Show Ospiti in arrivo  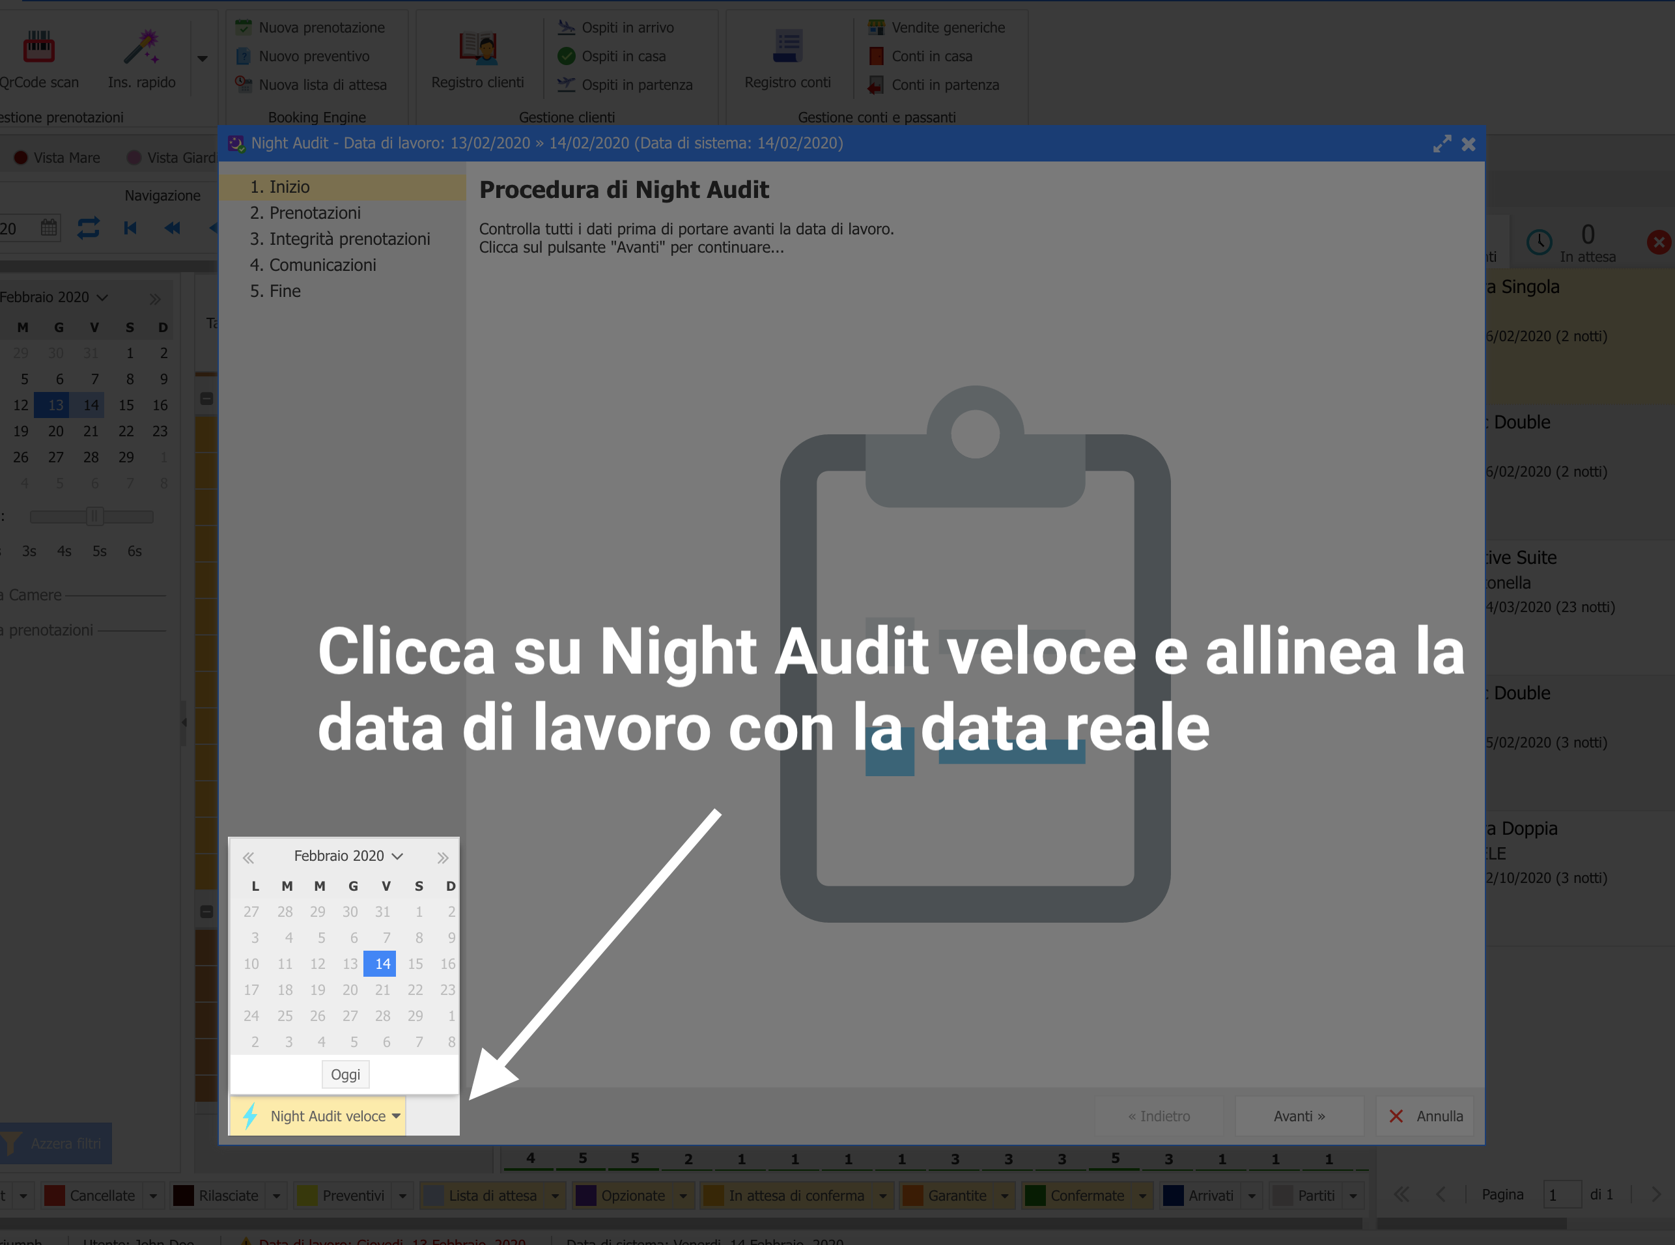point(616,27)
